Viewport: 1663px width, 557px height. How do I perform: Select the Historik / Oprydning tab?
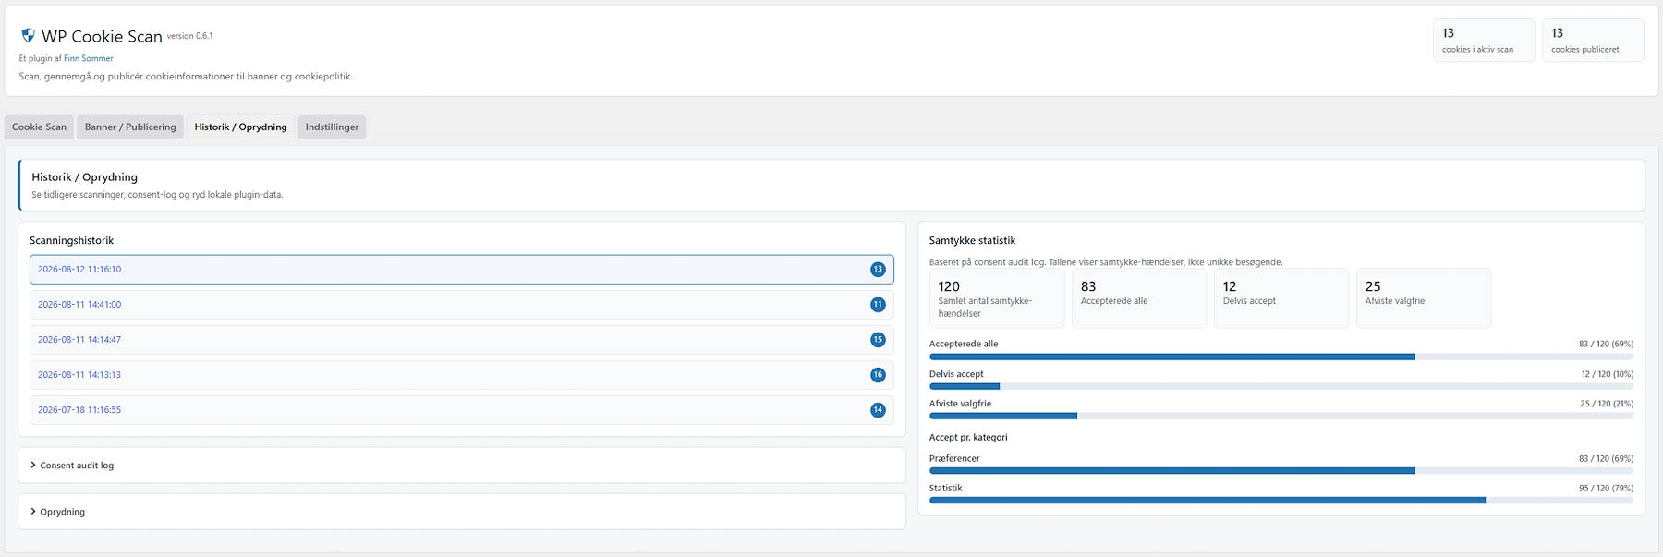coord(240,127)
